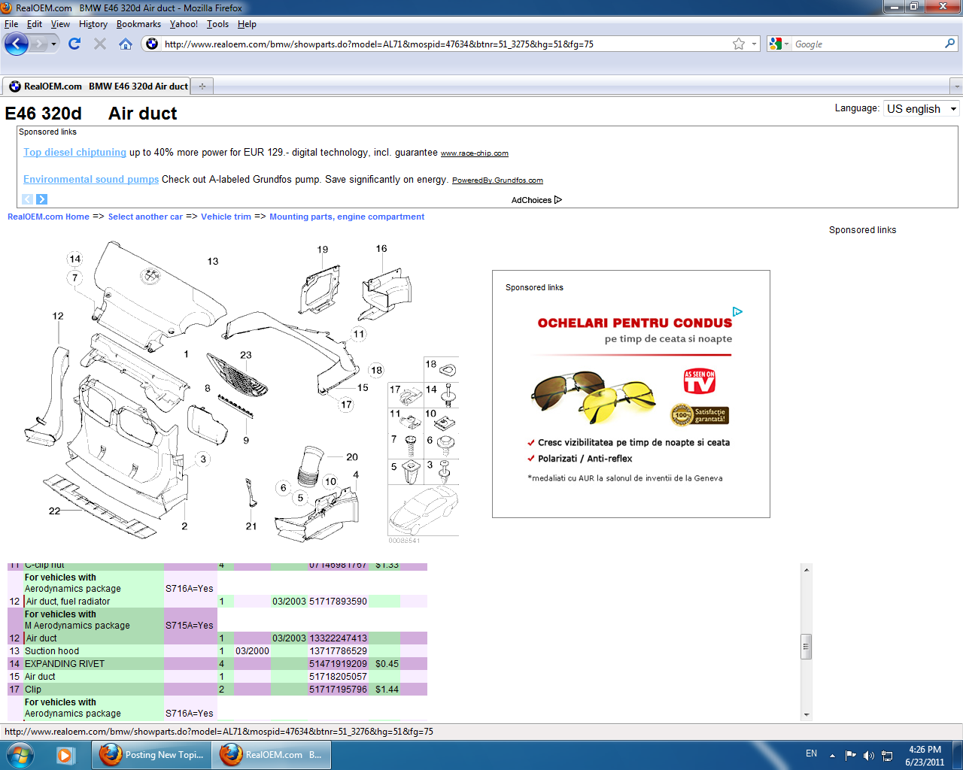Switch to Posting New Topic Firefox taskbar window
963x770 pixels.
(150, 754)
